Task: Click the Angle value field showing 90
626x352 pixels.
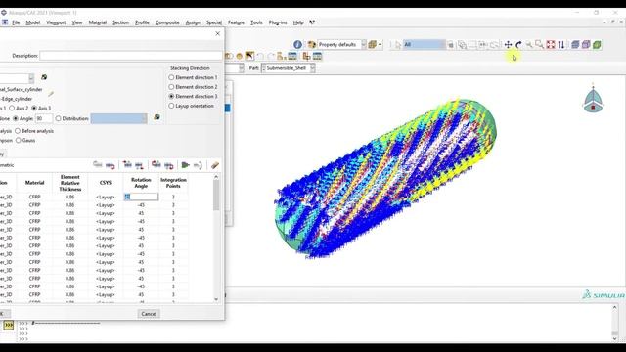Action: (x=44, y=118)
